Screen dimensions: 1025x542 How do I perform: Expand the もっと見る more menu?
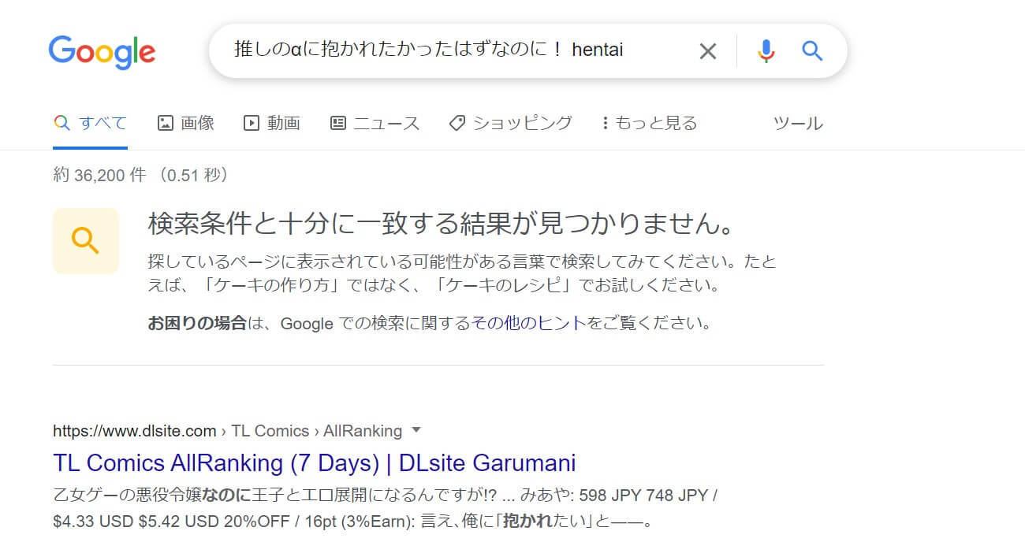pyautogui.click(x=649, y=123)
